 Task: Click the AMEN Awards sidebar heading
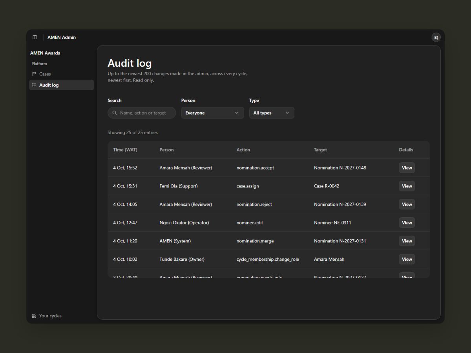point(45,53)
